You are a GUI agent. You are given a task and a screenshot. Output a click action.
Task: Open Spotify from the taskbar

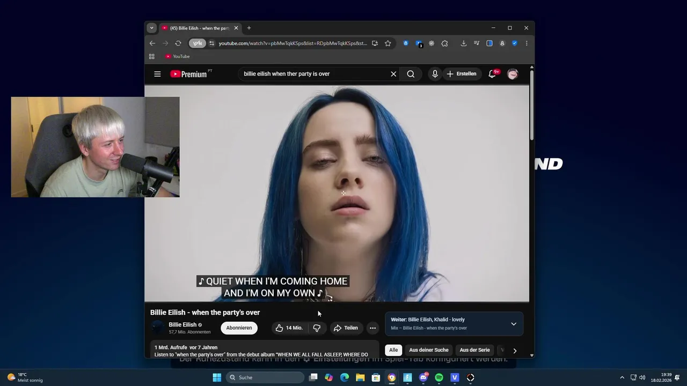point(439,377)
